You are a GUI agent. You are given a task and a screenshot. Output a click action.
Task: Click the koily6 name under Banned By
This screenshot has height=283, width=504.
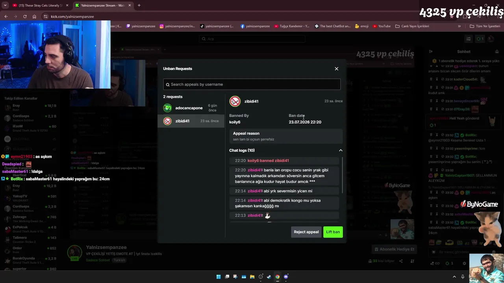tap(235, 122)
